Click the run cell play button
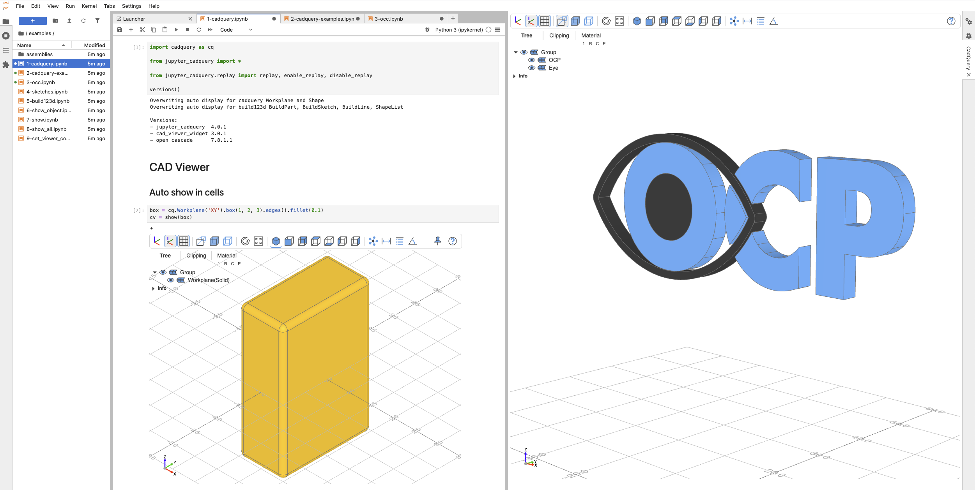Viewport: 975px width, 490px height. (x=176, y=30)
